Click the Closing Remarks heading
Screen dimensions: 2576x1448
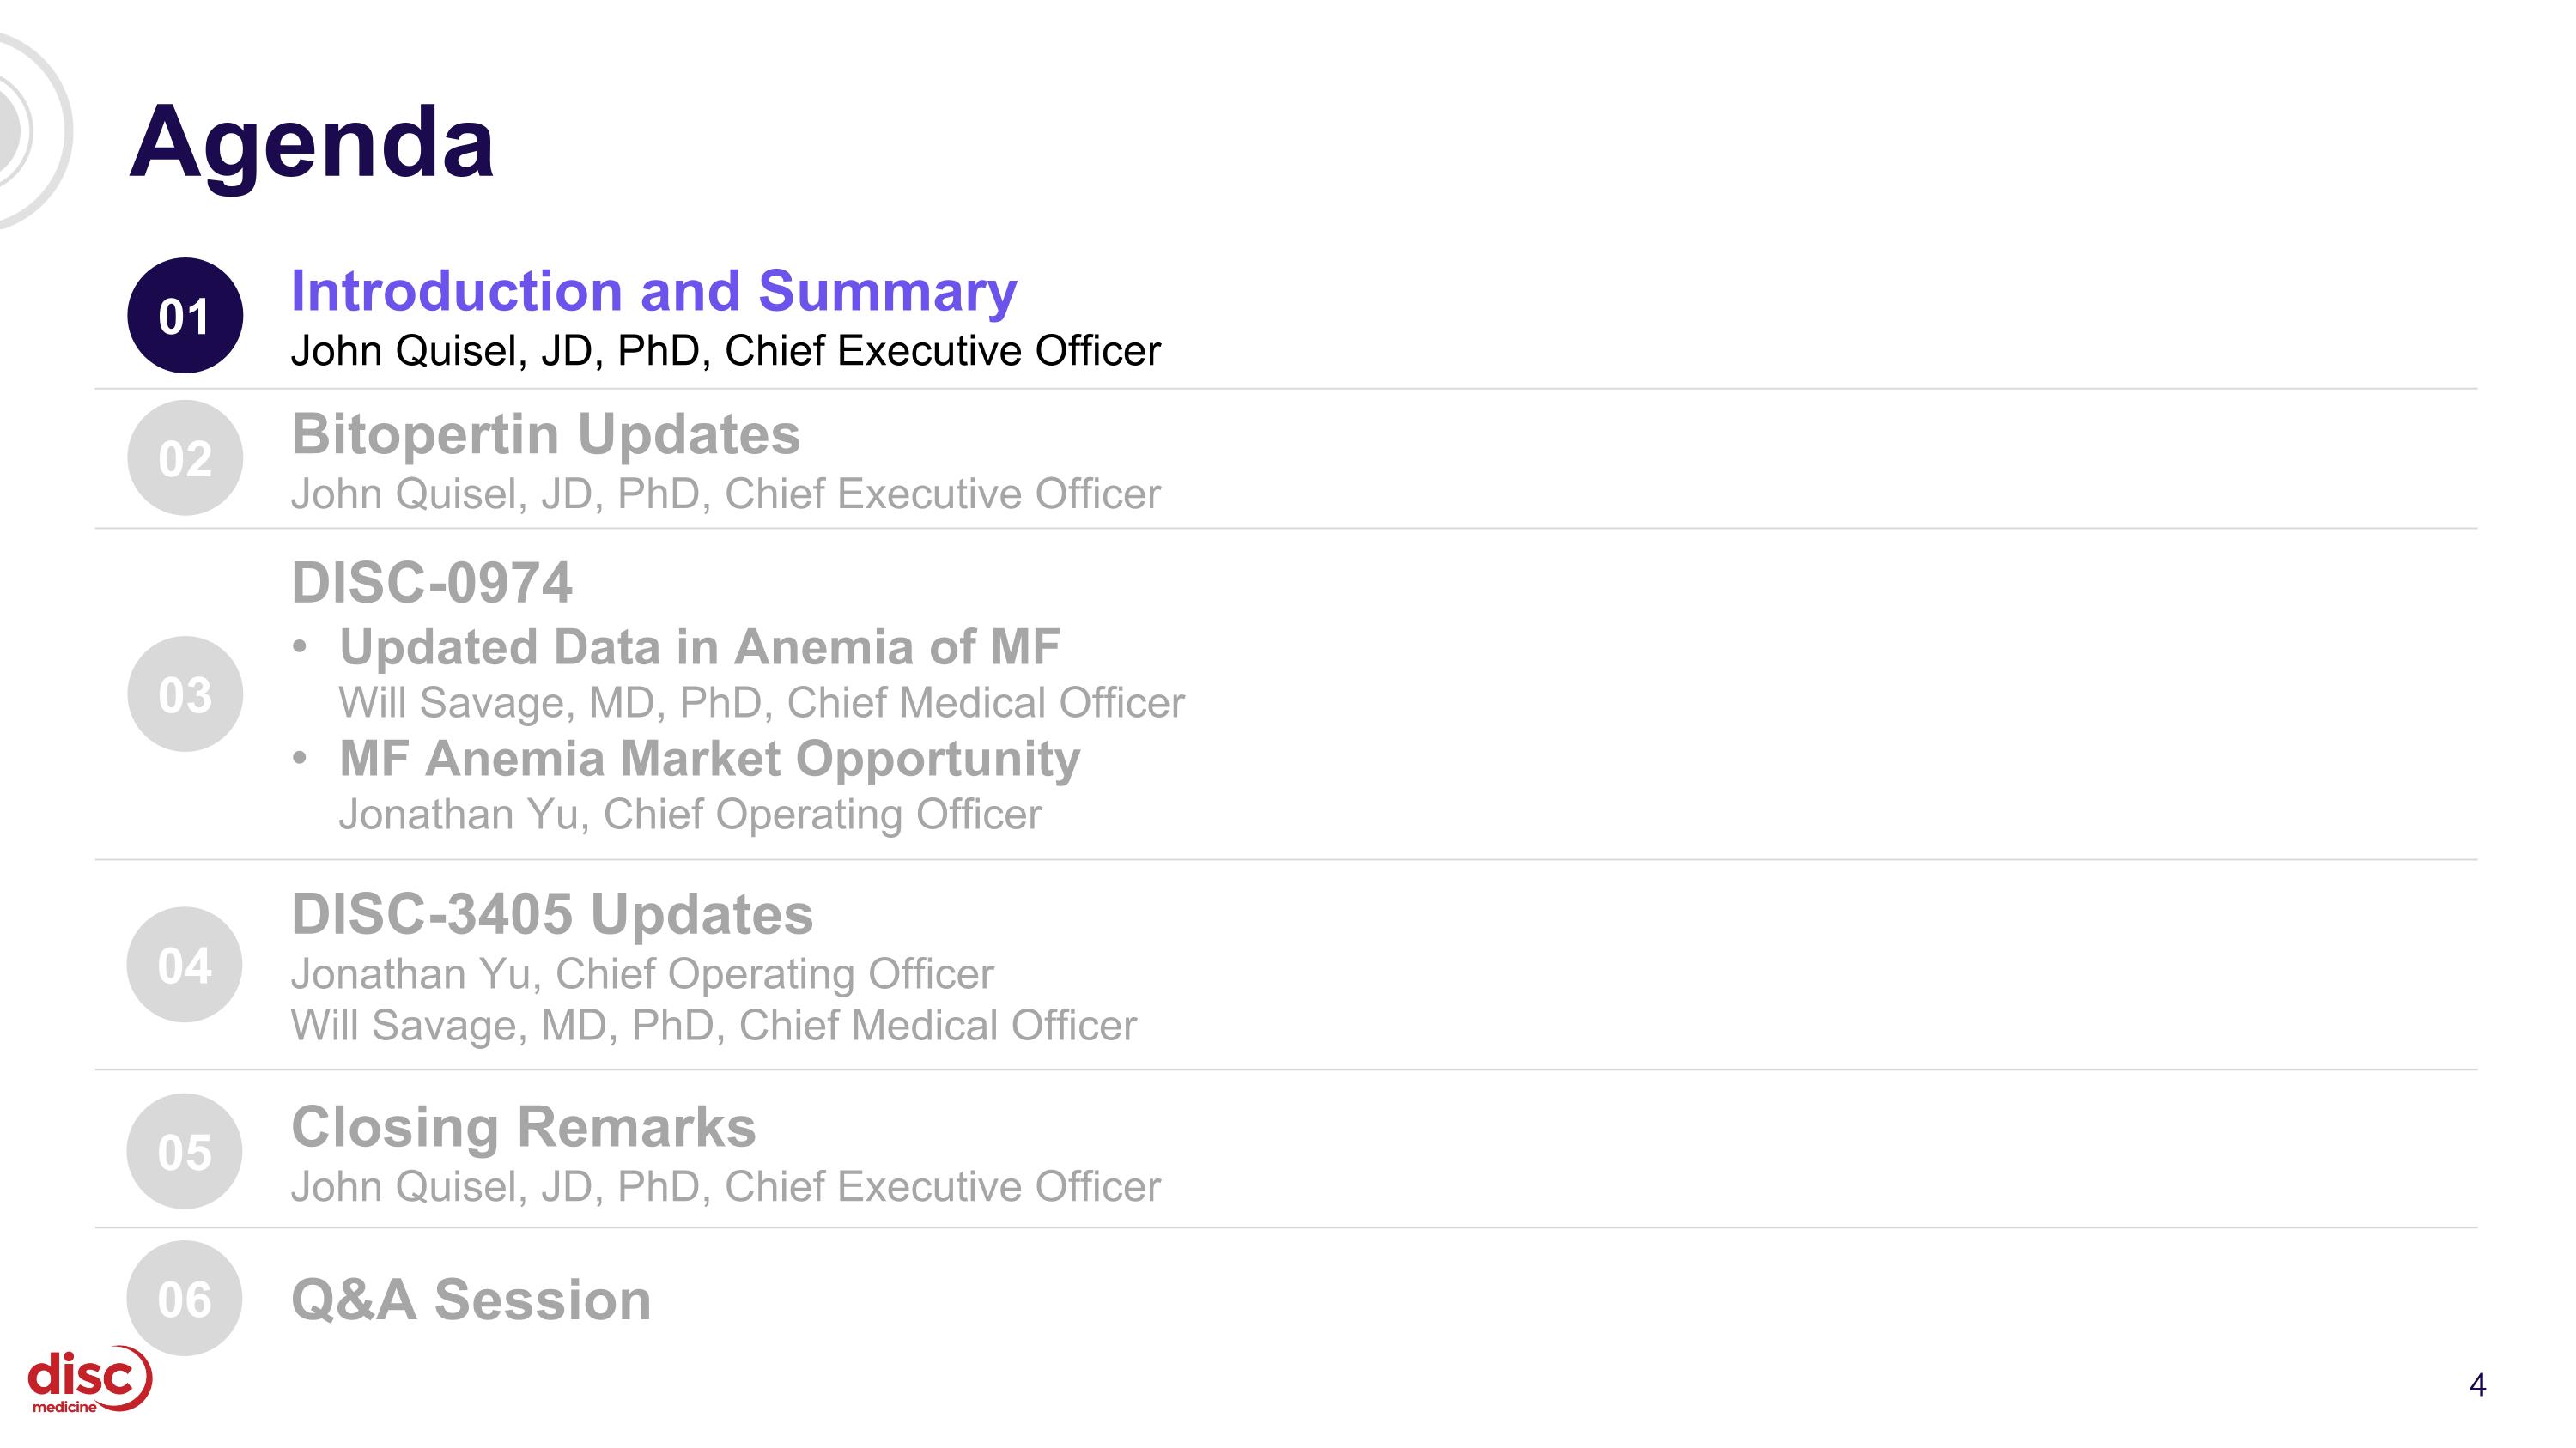523,1127
